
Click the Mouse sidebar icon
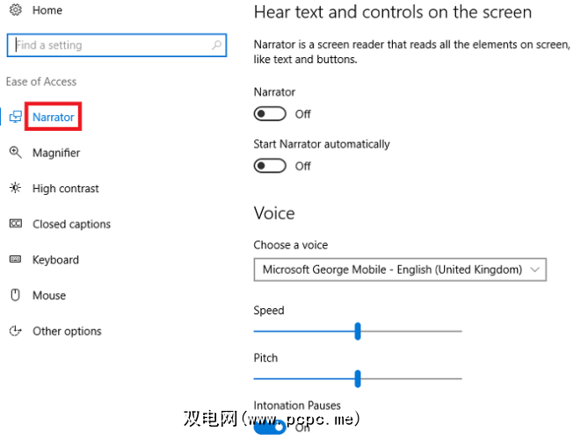pyautogui.click(x=15, y=296)
